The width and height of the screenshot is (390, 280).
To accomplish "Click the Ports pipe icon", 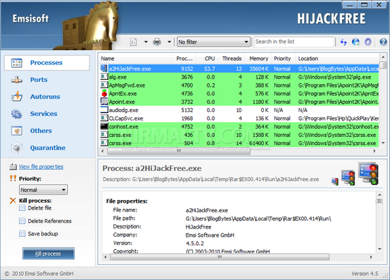I will point(17,80).
